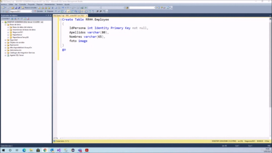Click the Undo icon in toolbar
Viewport: 272px width, 153px height.
[x=63, y=8]
